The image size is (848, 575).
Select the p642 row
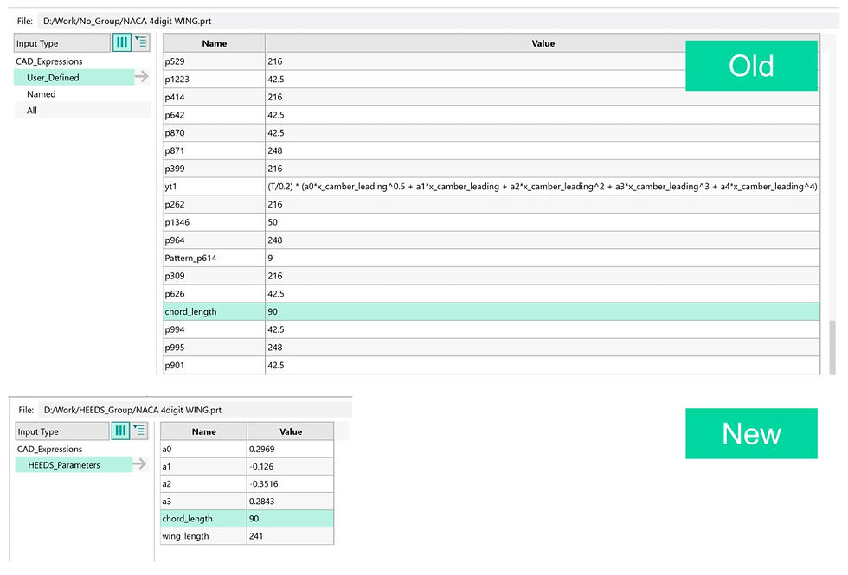point(491,114)
